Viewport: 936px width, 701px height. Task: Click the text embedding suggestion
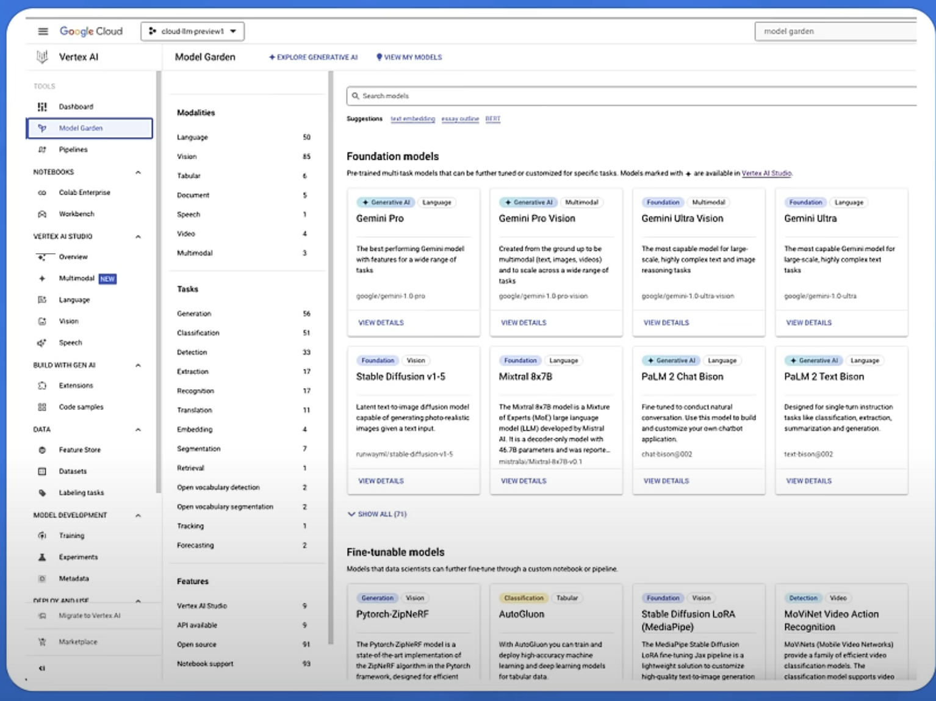pyautogui.click(x=412, y=119)
